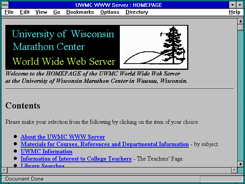Screen dimensions: 245x184
Task: Open the Edit menu
Action: point(24,12)
